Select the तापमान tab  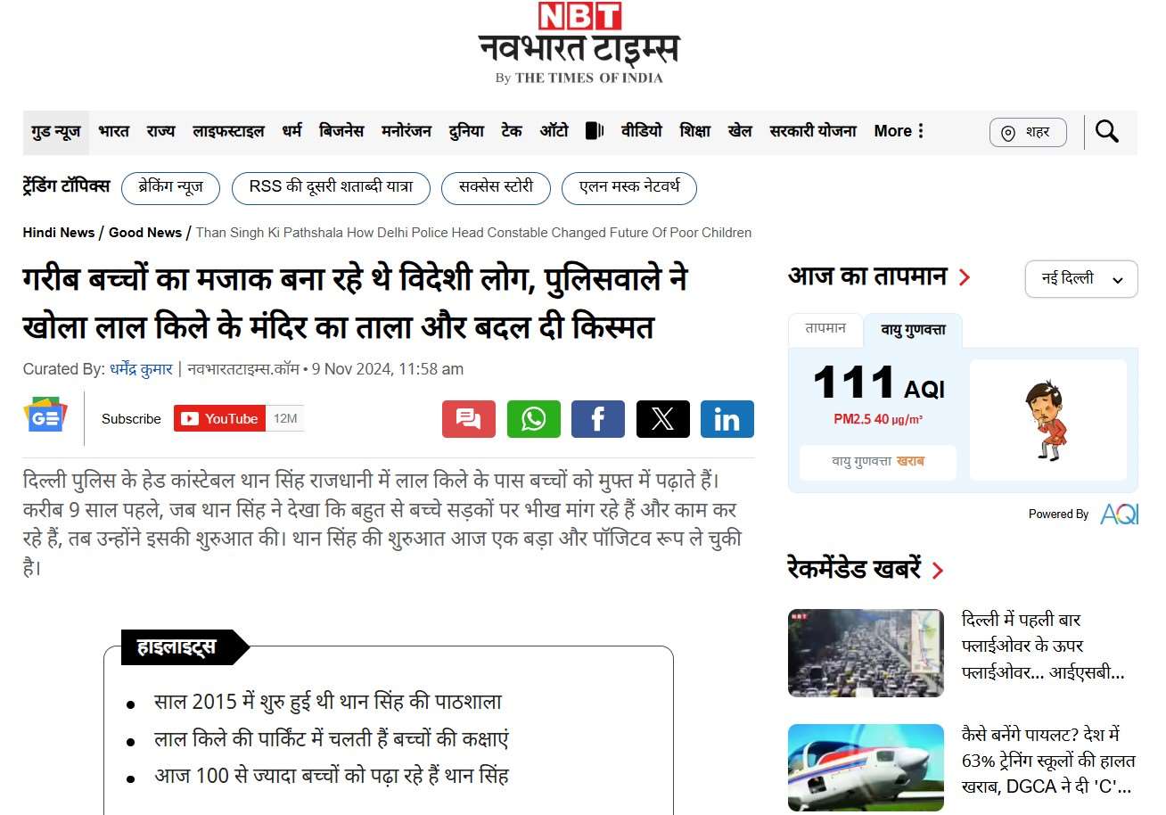point(825,330)
